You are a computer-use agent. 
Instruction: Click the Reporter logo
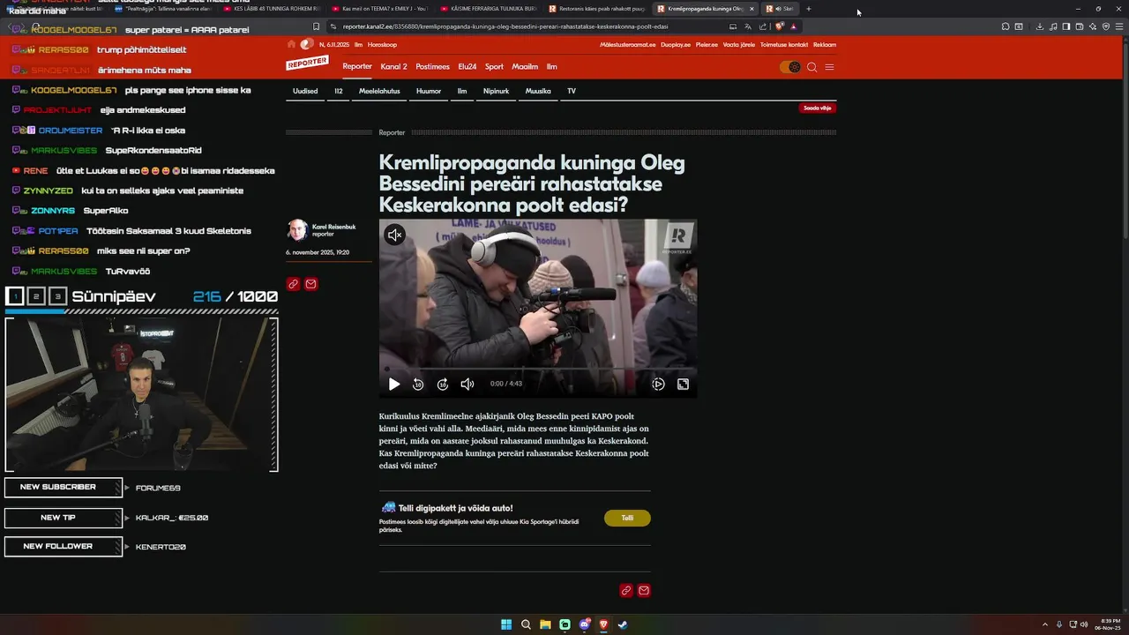[307, 63]
